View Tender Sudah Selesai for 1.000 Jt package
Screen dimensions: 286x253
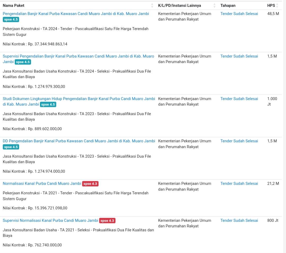[239, 99]
